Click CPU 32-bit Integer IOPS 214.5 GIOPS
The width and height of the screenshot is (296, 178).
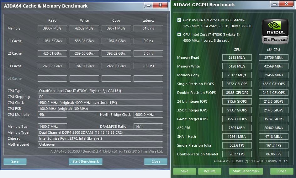click(273, 110)
